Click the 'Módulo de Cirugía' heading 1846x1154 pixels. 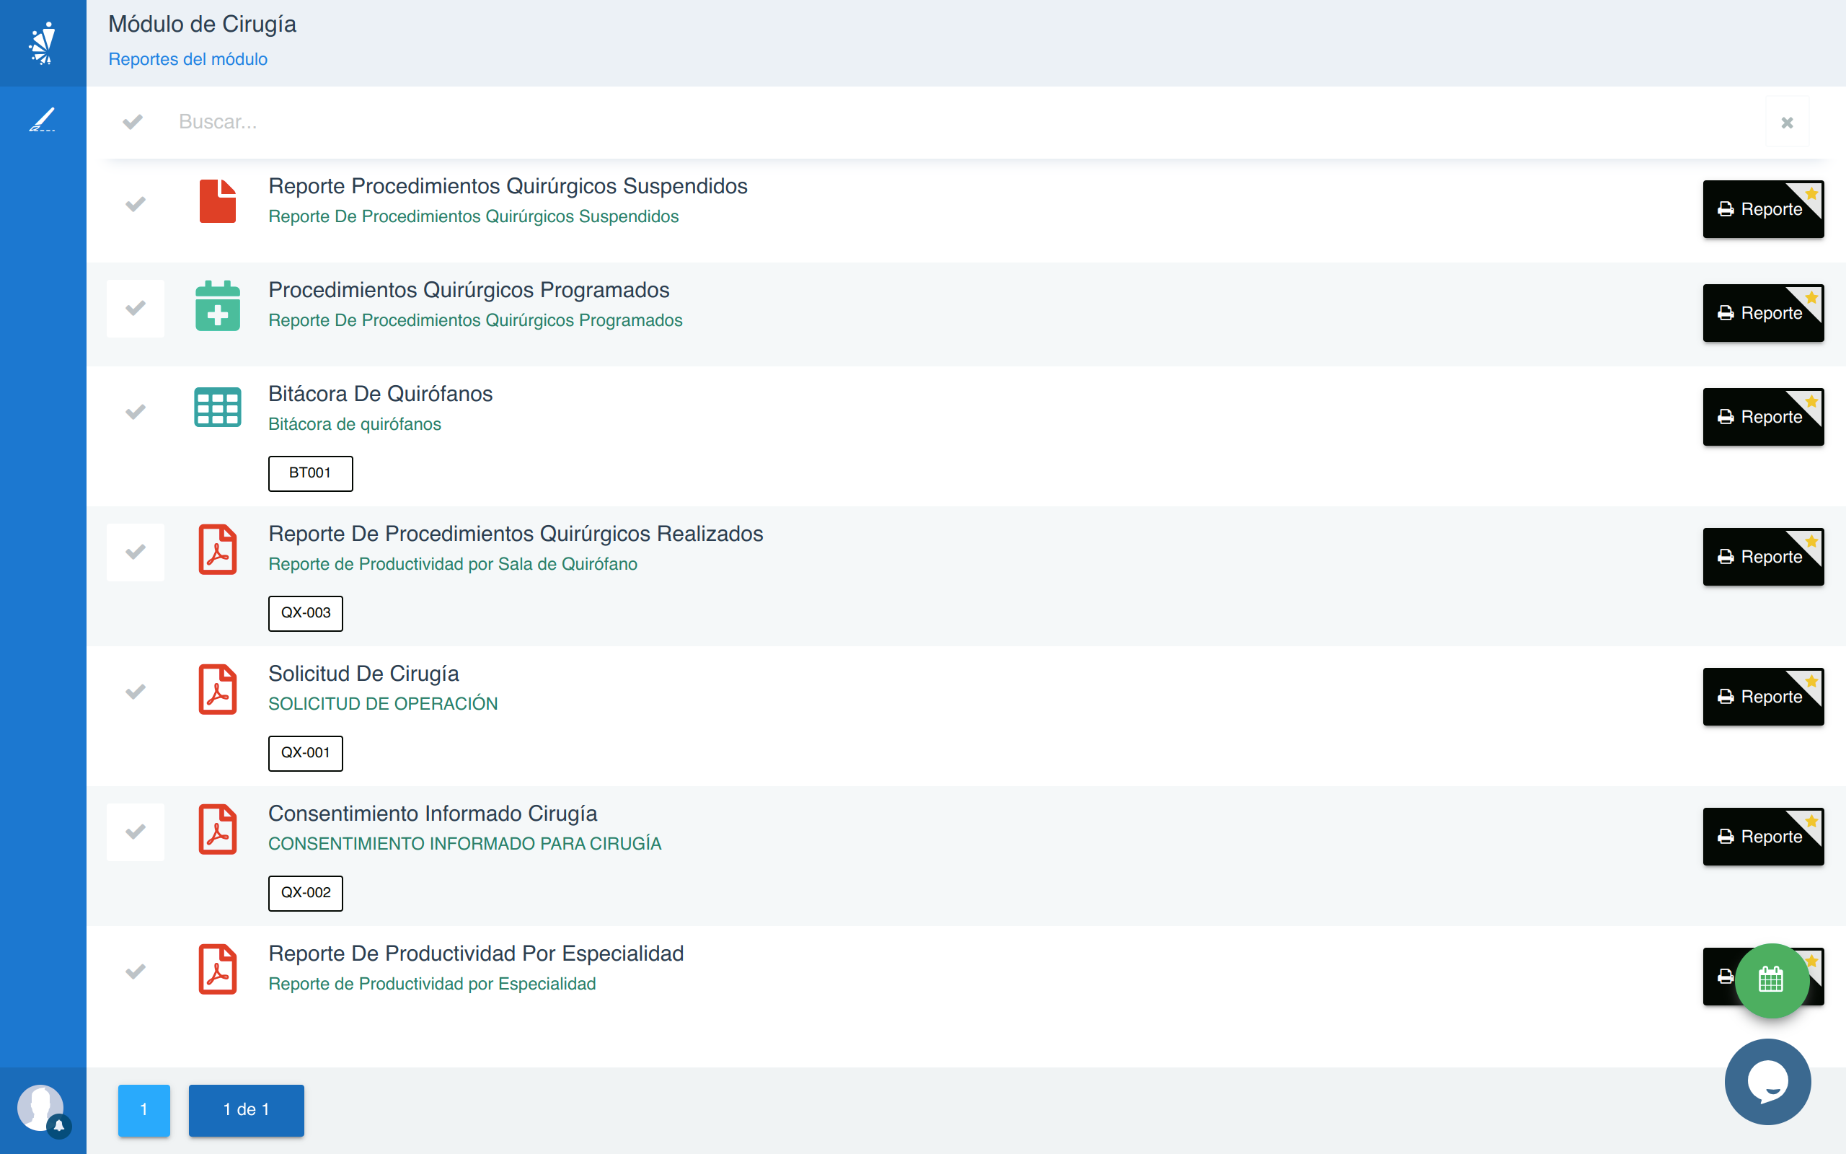[x=202, y=25]
